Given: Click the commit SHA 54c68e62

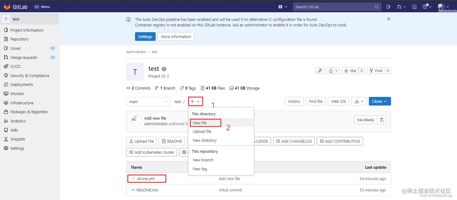Looking at the screenshot, I should tap(366, 120).
